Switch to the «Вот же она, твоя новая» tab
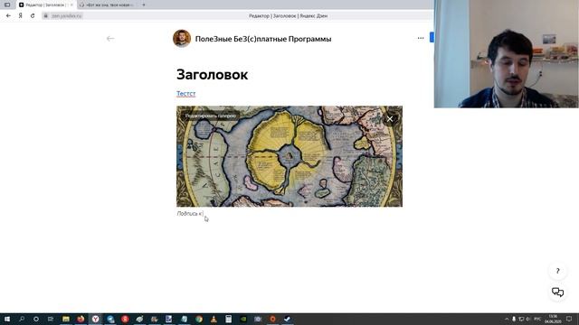Viewport: 579px width, 325px height. point(108,5)
